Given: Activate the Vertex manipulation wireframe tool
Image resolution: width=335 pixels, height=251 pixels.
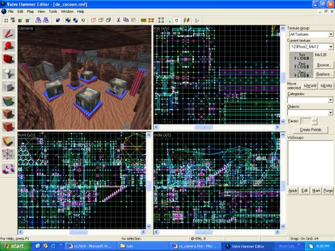Looking at the screenshot, I should pyautogui.click(x=8, y=154).
